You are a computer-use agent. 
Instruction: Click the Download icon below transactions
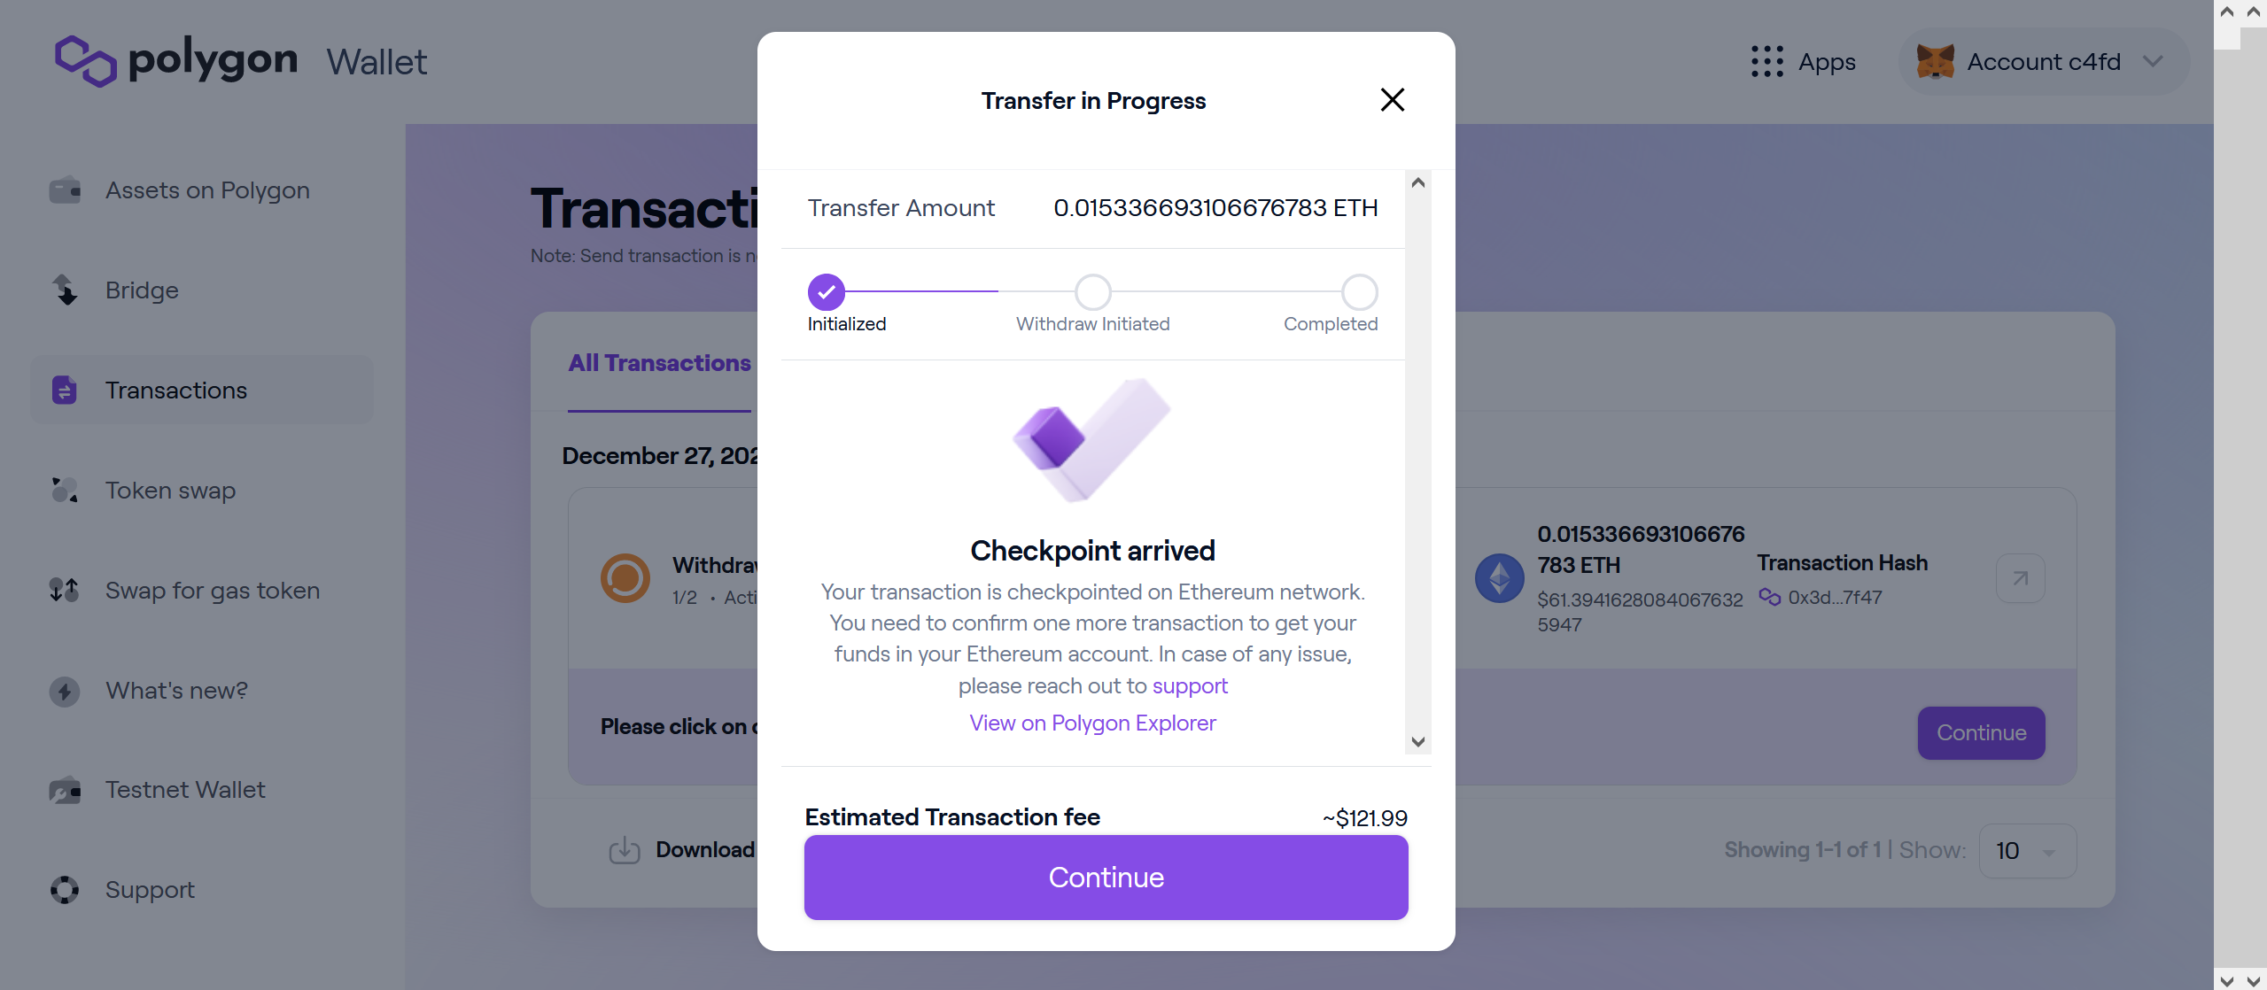[x=625, y=850]
